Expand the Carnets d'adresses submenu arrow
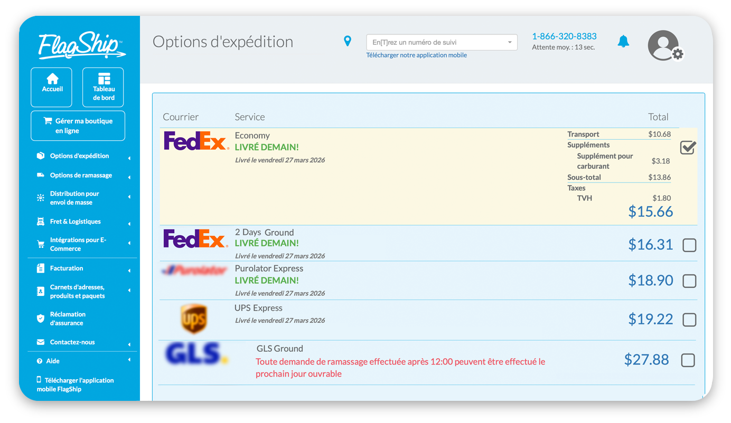The height and width of the screenshot is (423, 731). (129, 290)
